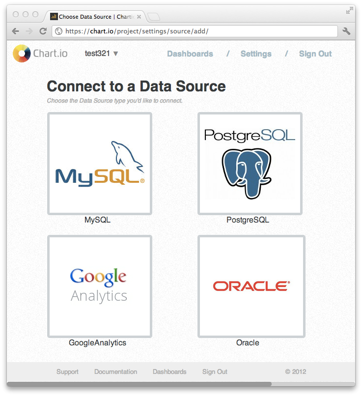The width and height of the screenshot is (362, 396).
Task: Click Sign Out in the top navigation
Action: (x=315, y=54)
